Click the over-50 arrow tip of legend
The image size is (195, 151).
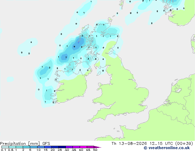coord(97,147)
